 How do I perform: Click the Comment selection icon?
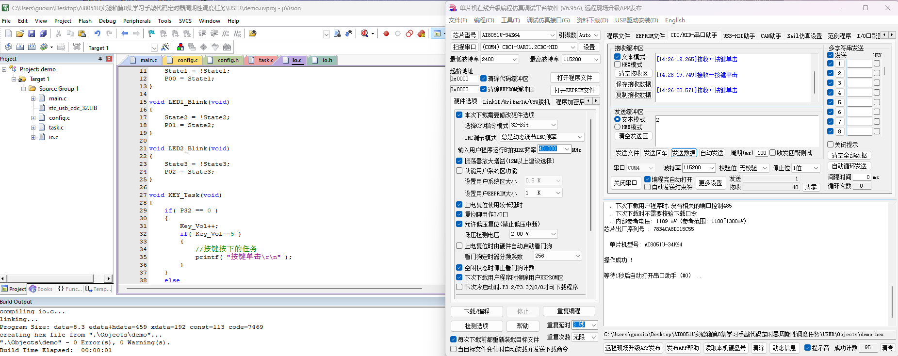[226, 33]
